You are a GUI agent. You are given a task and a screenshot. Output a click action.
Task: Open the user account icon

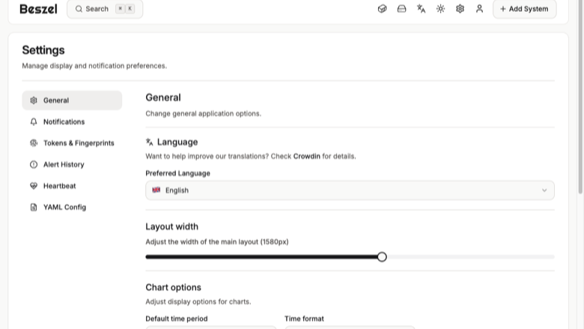click(479, 8)
